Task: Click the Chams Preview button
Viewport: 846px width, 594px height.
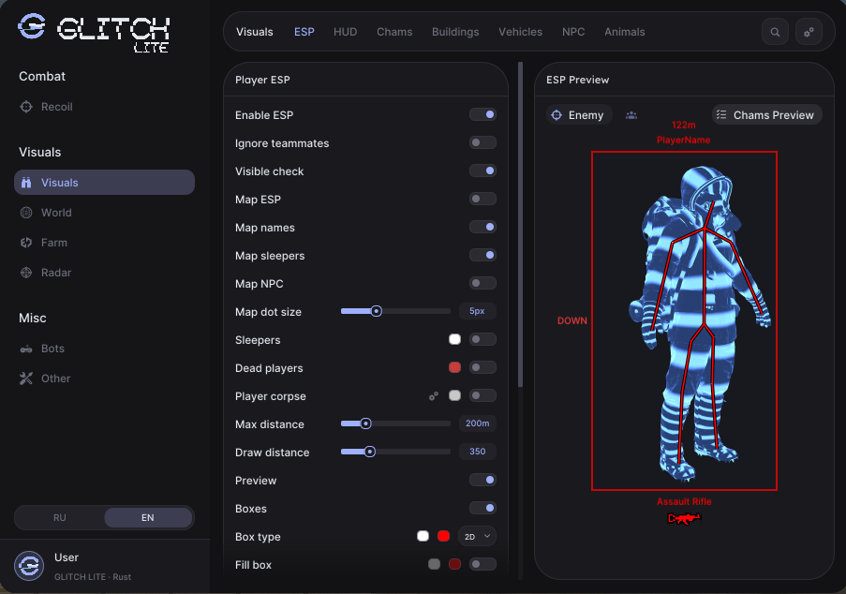Action: [x=766, y=115]
